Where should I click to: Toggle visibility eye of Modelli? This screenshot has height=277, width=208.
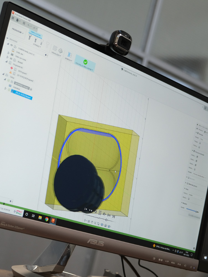click(11, 59)
